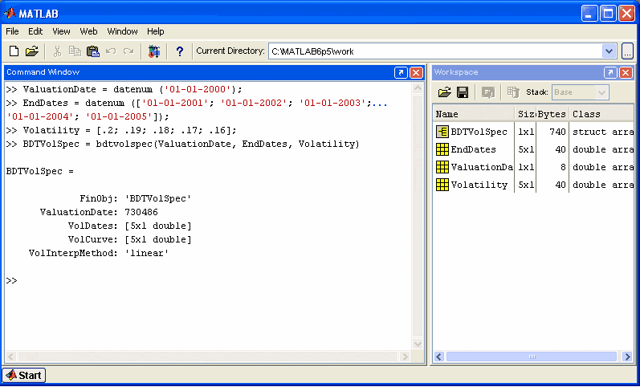The width and height of the screenshot is (640, 387).
Task: Sort workspace by Bytes column header
Action: 552,114
